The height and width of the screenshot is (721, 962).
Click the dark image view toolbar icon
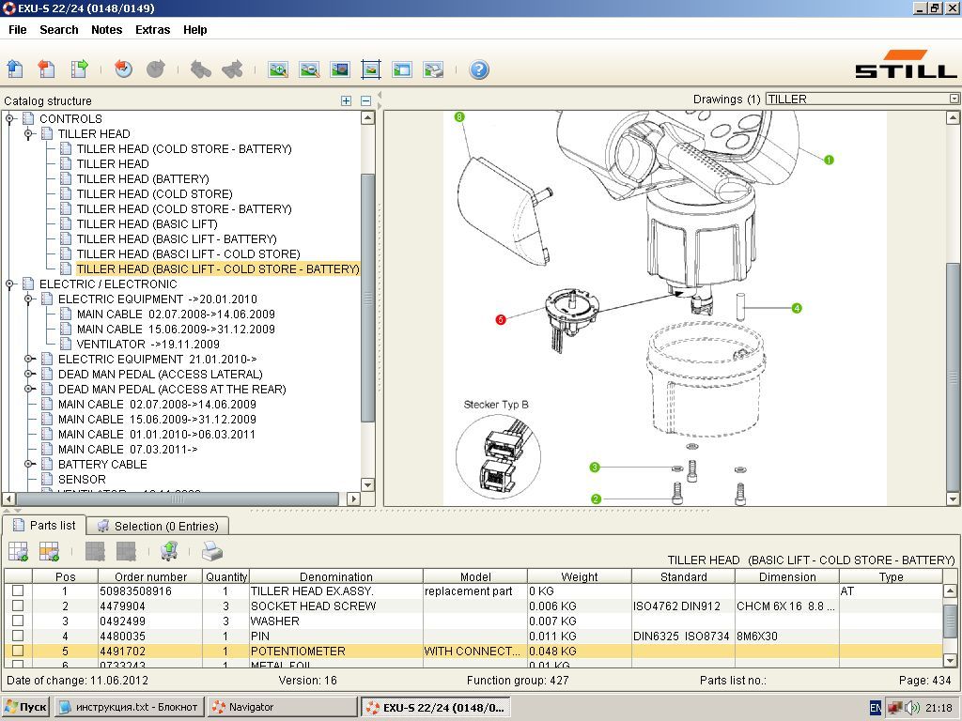click(340, 69)
